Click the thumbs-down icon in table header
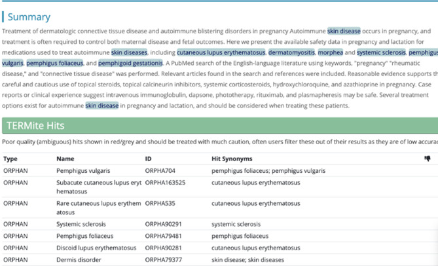 coord(427,159)
